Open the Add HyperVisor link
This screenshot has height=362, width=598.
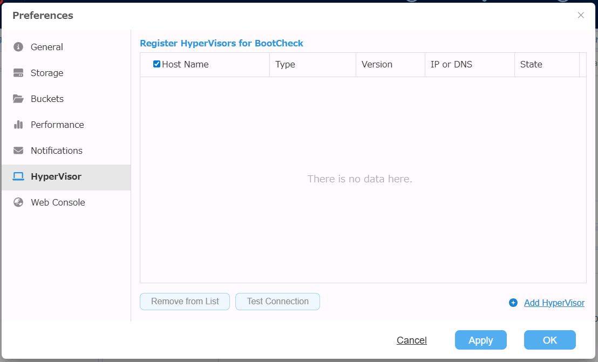(x=554, y=303)
